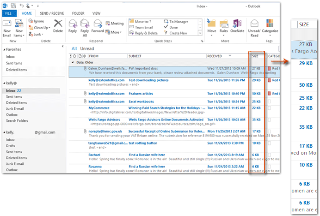Select the Team Email quick step
320x216 pixels.
[141, 27]
